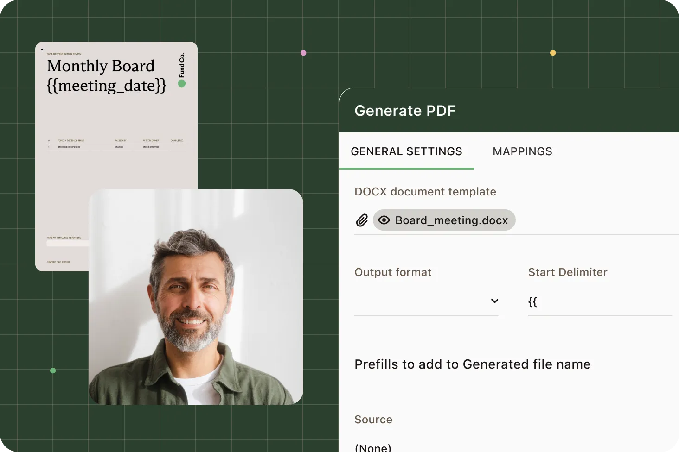Click the paperclip attachment icon

coord(362,220)
